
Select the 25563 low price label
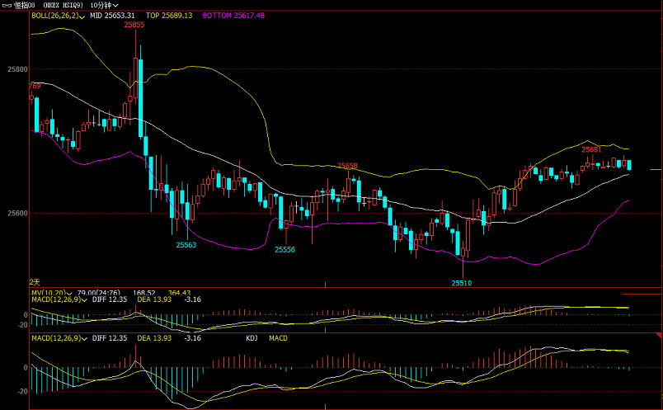coord(186,245)
